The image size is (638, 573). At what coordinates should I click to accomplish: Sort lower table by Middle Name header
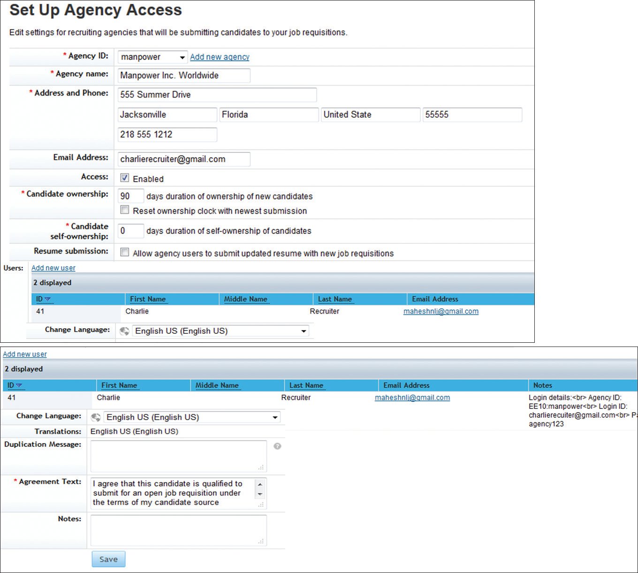pos(217,385)
